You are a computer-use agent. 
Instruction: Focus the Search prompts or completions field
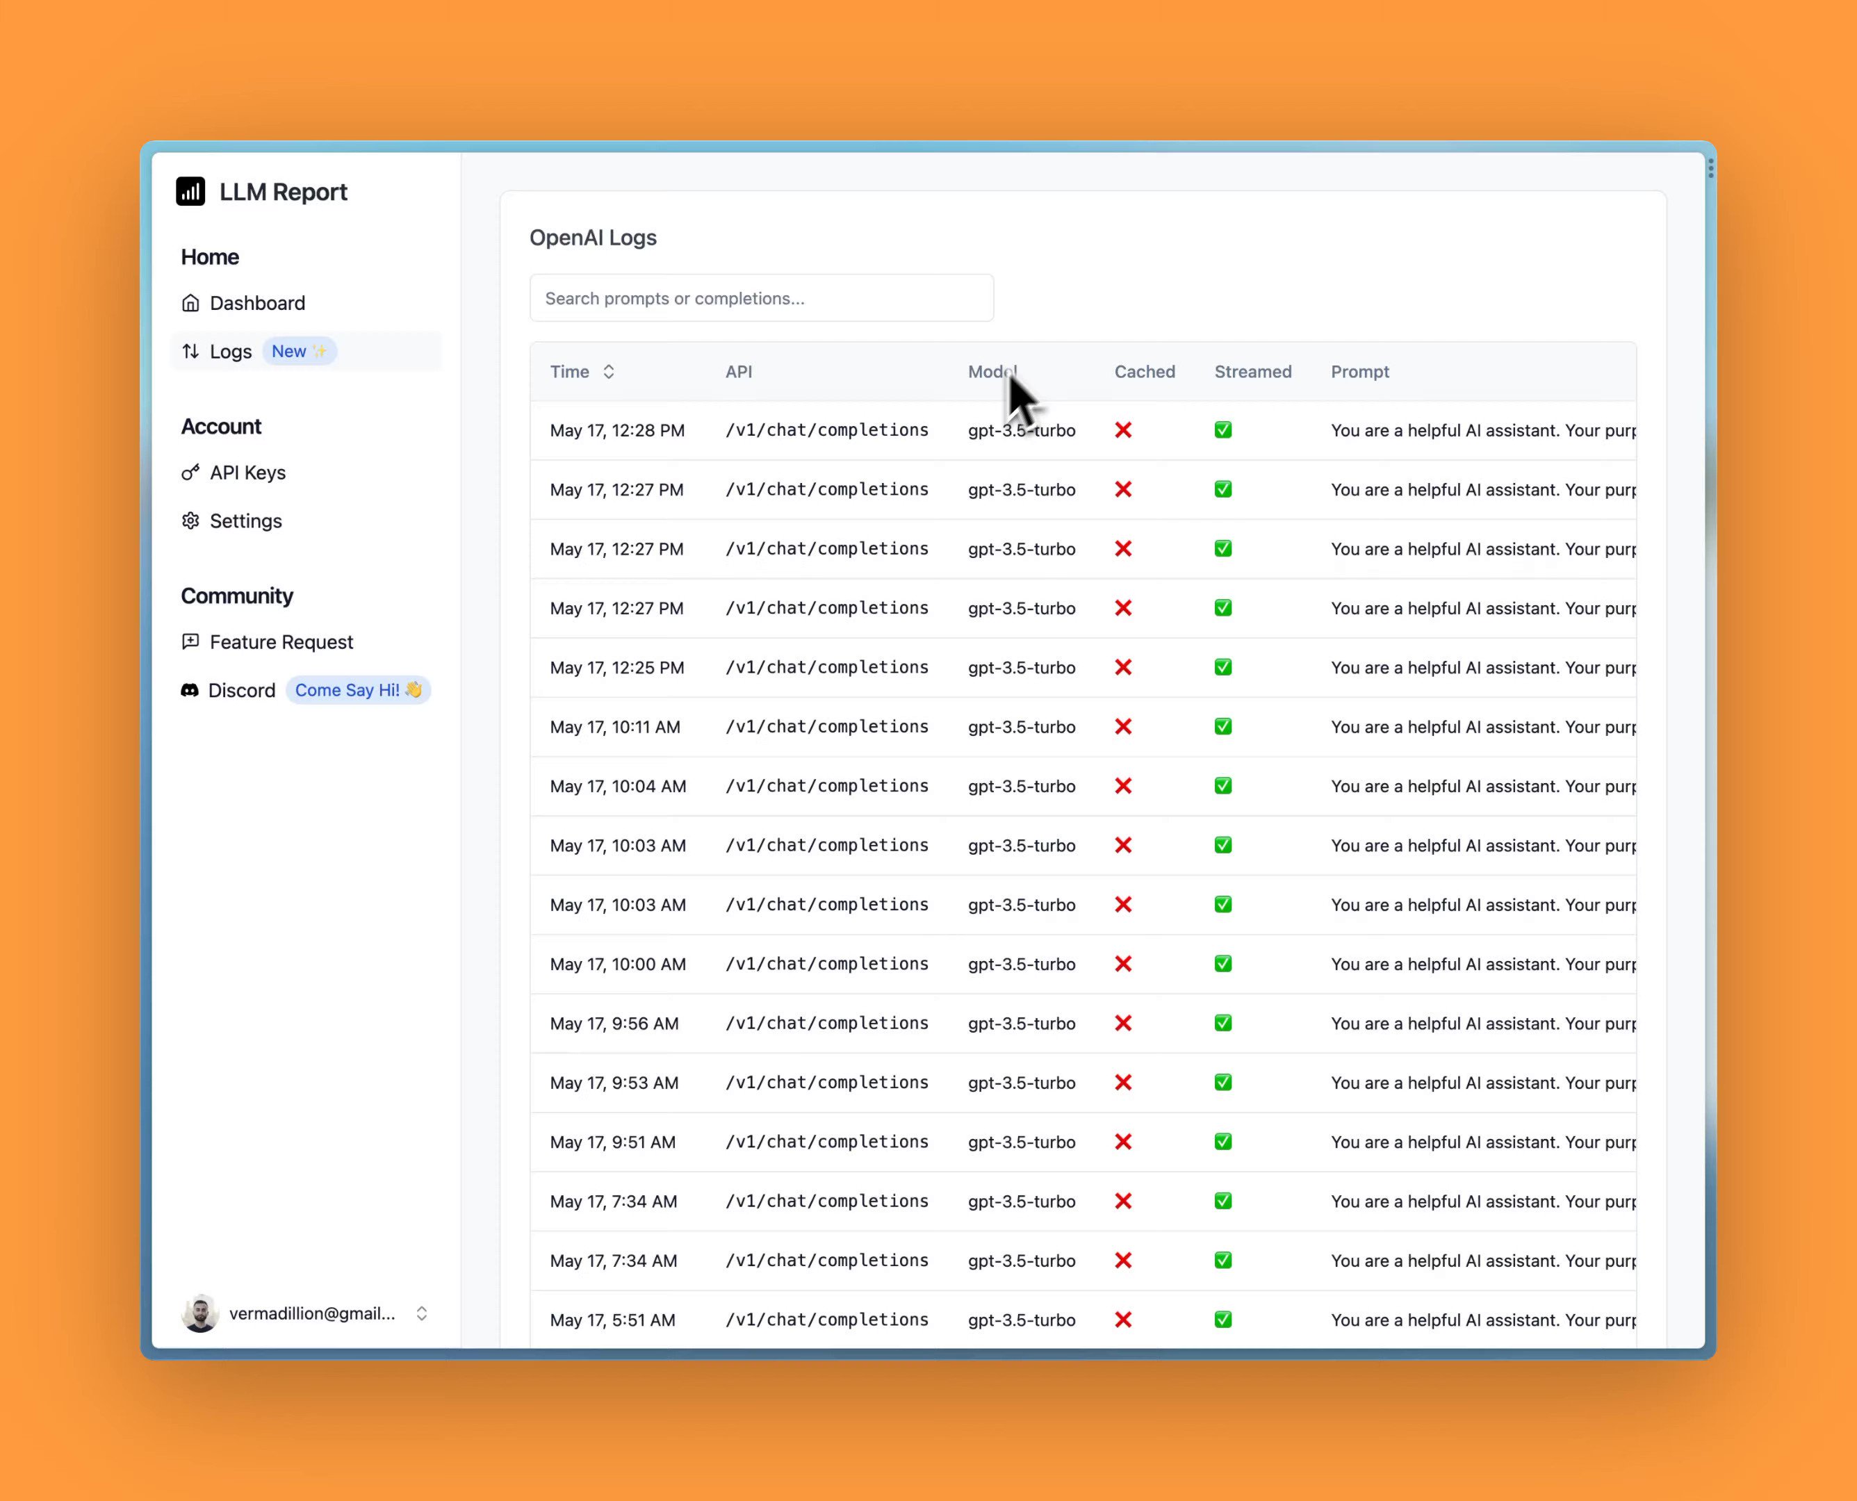762,298
